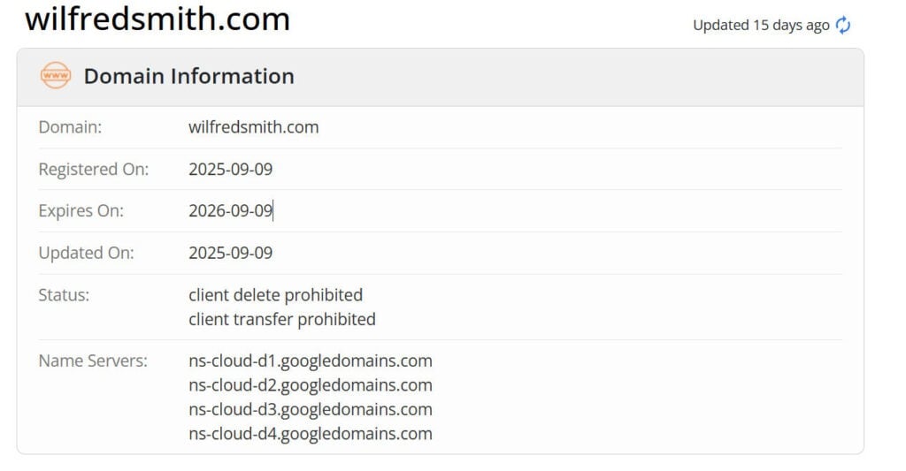Screen dimensions: 906x471
Task: Click name server ns-cloud-d1.googledomains.com
Action: [310, 361]
